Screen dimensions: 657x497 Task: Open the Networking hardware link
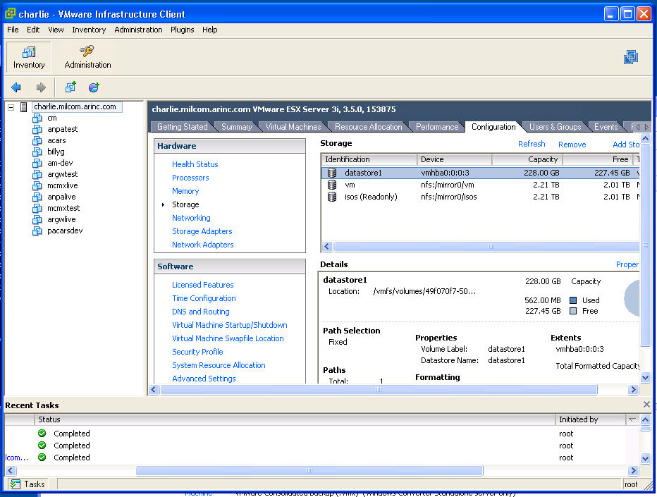click(x=191, y=218)
